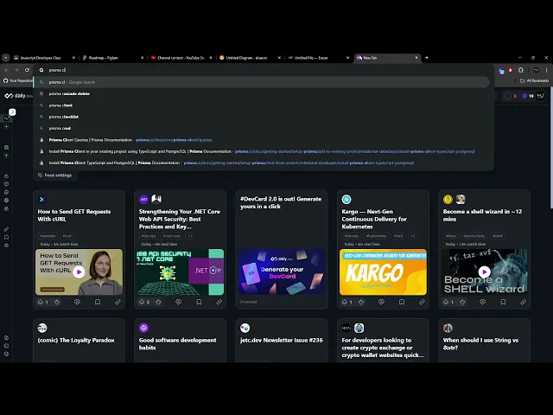The width and height of the screenshot is (553, 415).
Task: Open the All Bookmarks folder
Action: tap(534, 80)
